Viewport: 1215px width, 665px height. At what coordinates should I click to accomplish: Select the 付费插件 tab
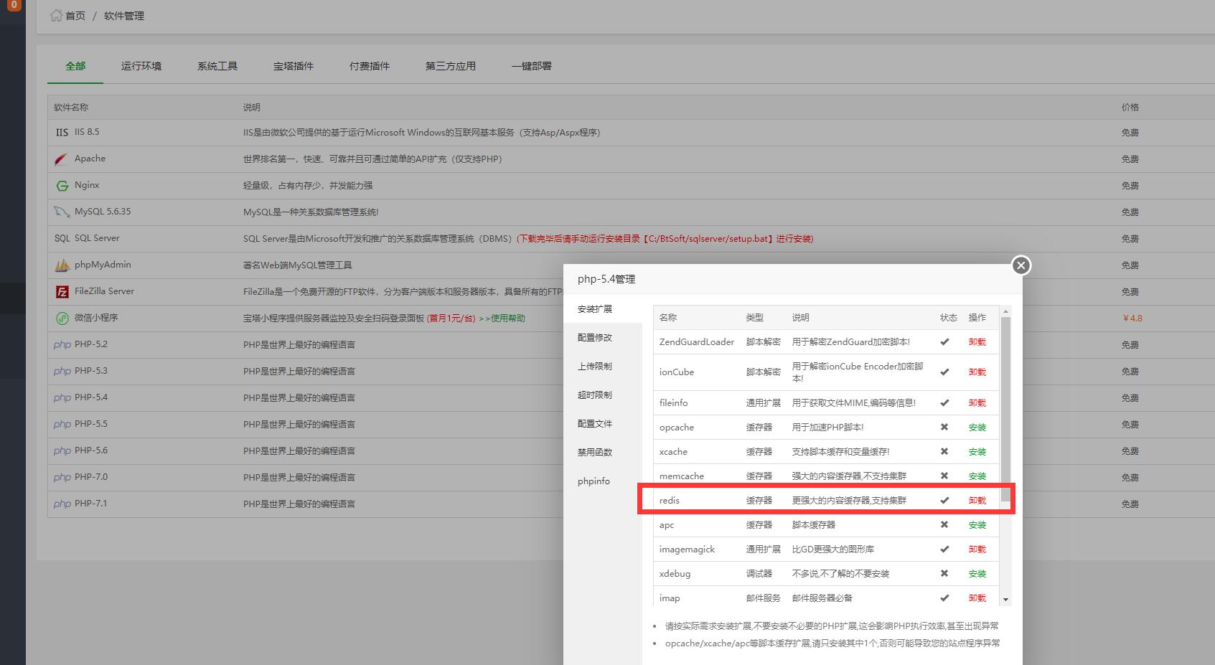coord(370,66)
